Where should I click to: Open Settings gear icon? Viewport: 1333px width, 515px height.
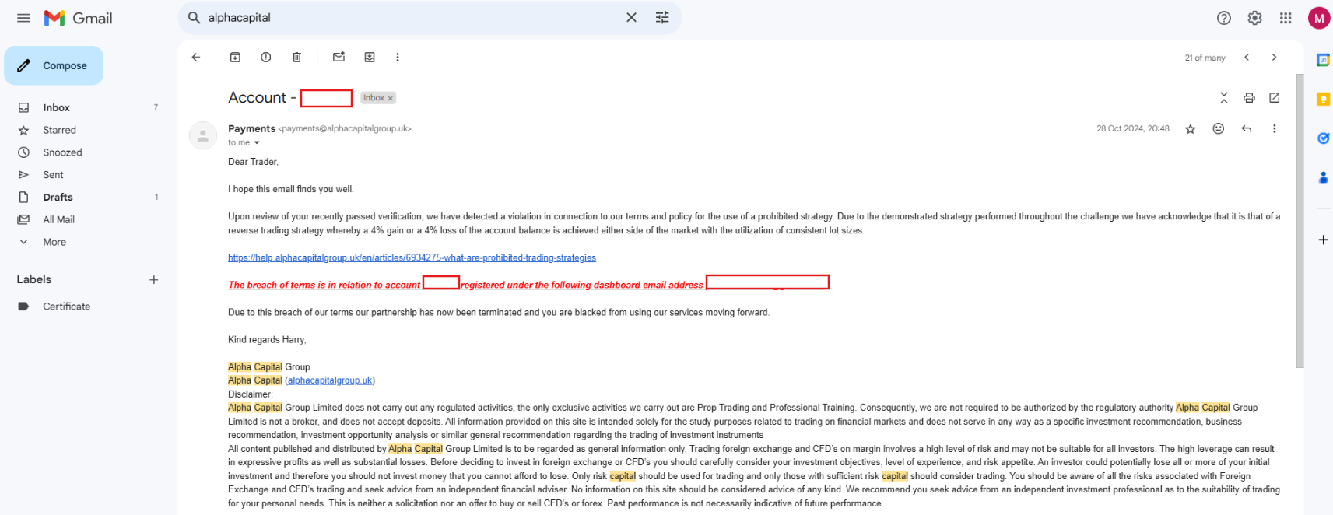[x=1254, y=18]
